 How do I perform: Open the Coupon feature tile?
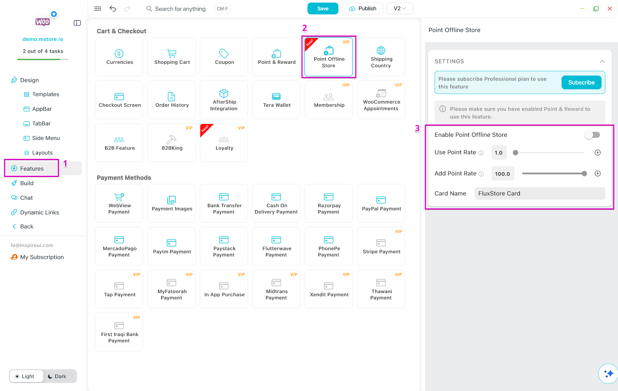(x=224, y=57)
